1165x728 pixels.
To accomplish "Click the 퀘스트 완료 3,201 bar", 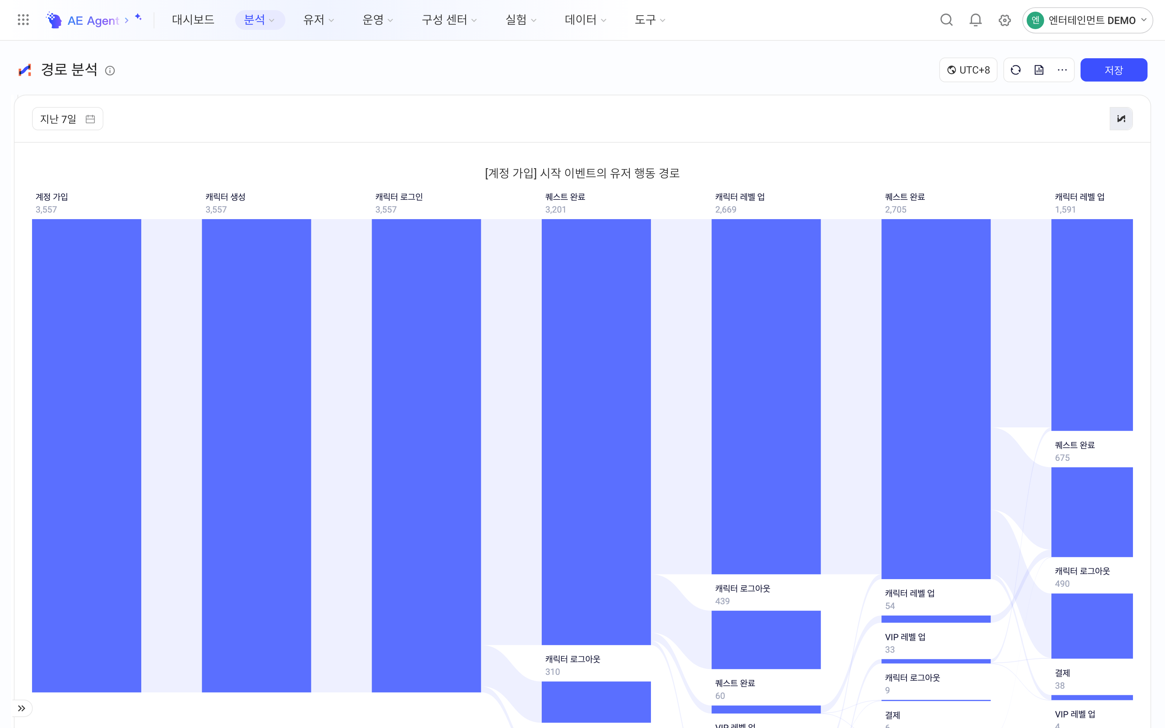I will tap(596, 432).
